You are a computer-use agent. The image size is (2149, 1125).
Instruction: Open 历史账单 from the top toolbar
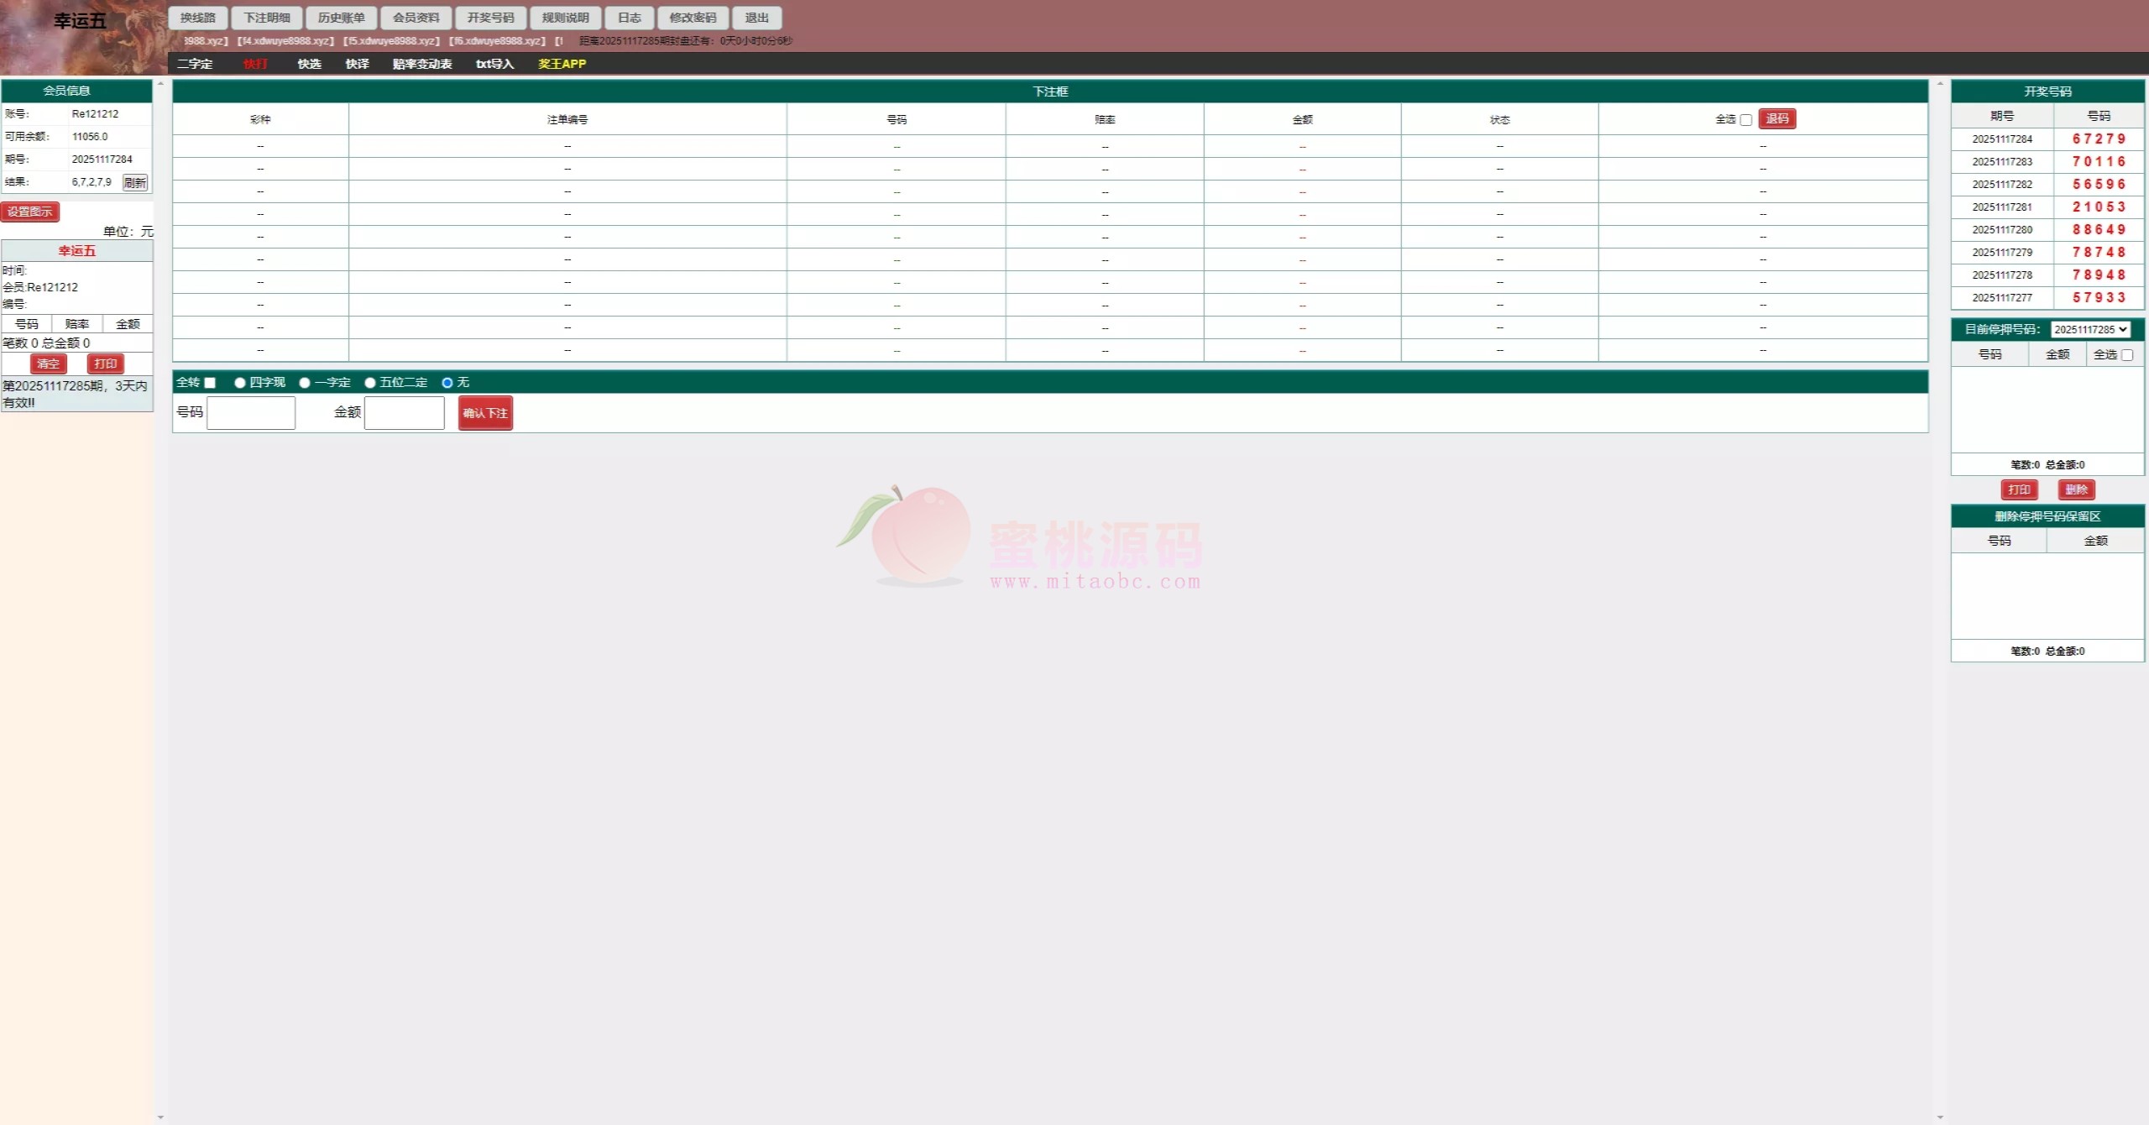(341, 18)
